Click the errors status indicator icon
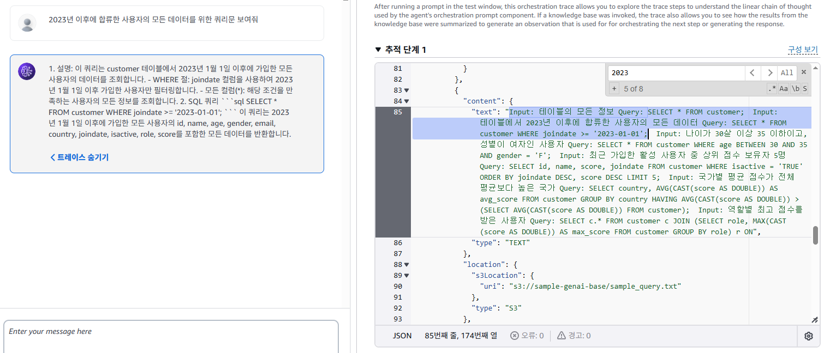Screen dimensions: 830x353 point(514,336)
